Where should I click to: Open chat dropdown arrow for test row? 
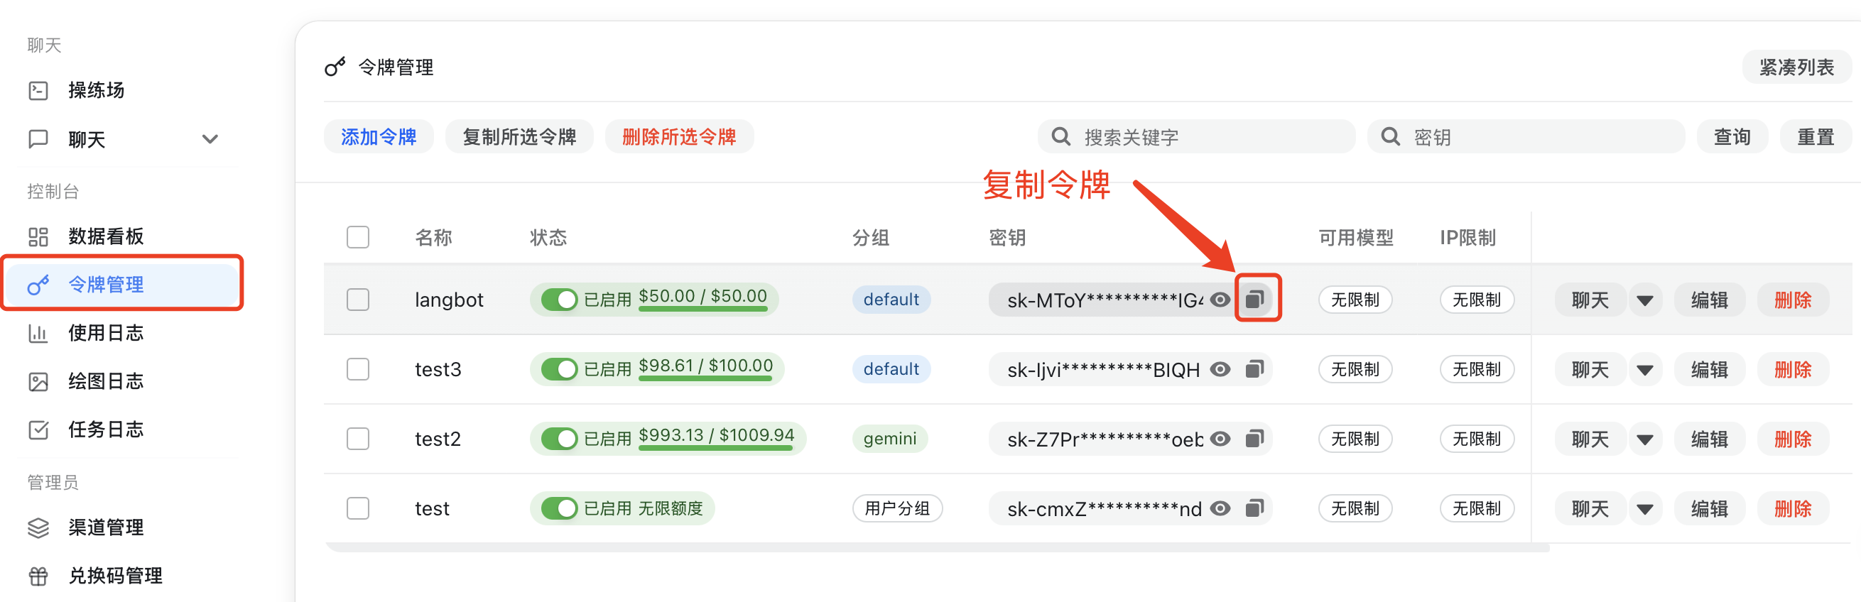[1645, 509]
